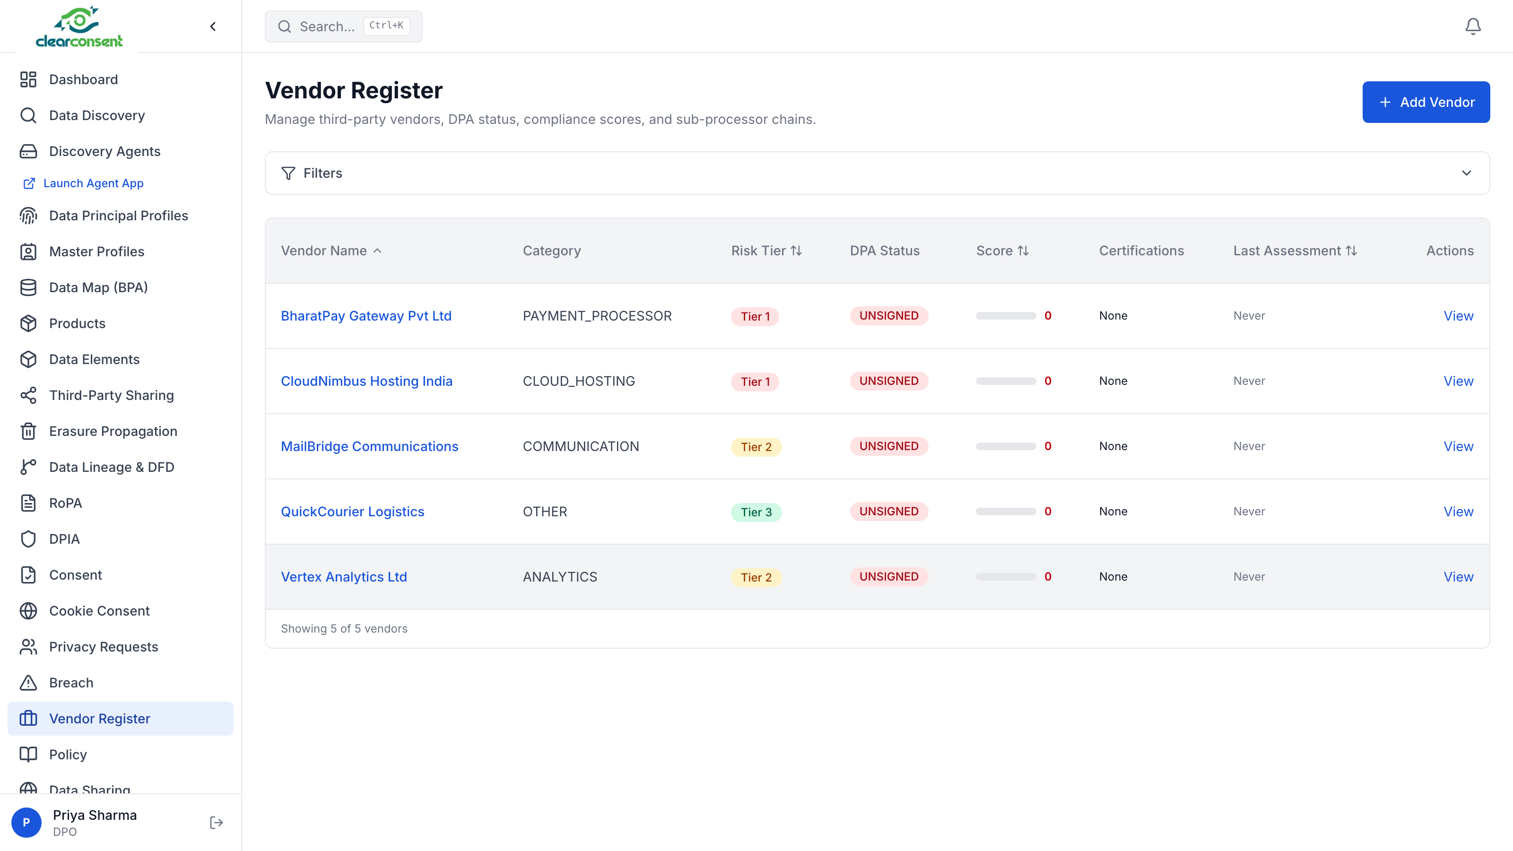Open QuickCourier Logistics vendor link
The height and width of the screenshot is (851, 1513).
click(x=352, y=512)
